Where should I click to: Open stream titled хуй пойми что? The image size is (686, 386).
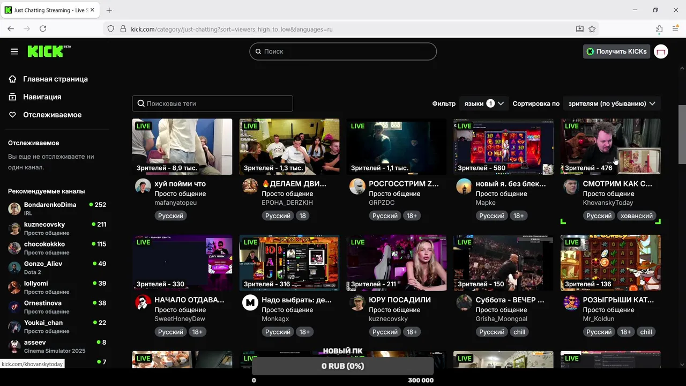click(180, 183)
